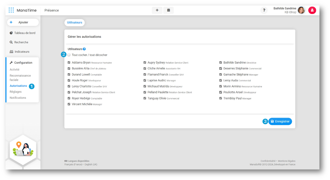Screen dimensions: 330x180
Task: Click the info icon beside Utilisateurs label
Action: tap(84, 49)
